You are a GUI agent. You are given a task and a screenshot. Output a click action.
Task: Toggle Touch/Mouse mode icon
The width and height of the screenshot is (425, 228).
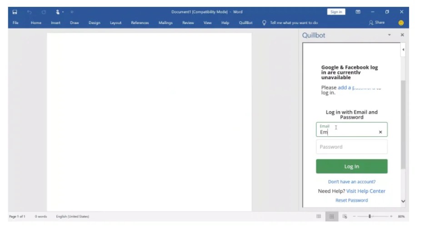(58, 12)
